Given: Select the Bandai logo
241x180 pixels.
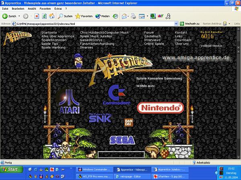Looking at the screenshot, I should (x=129, y=123).
